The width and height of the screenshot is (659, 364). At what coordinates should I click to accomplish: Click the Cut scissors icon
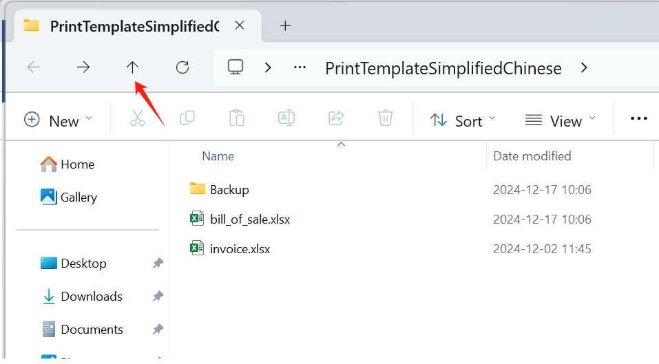[138, 118]
